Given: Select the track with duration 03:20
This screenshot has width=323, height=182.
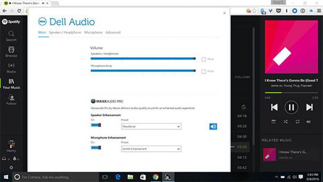Looking at the screenshot, I should click(242, 126).
